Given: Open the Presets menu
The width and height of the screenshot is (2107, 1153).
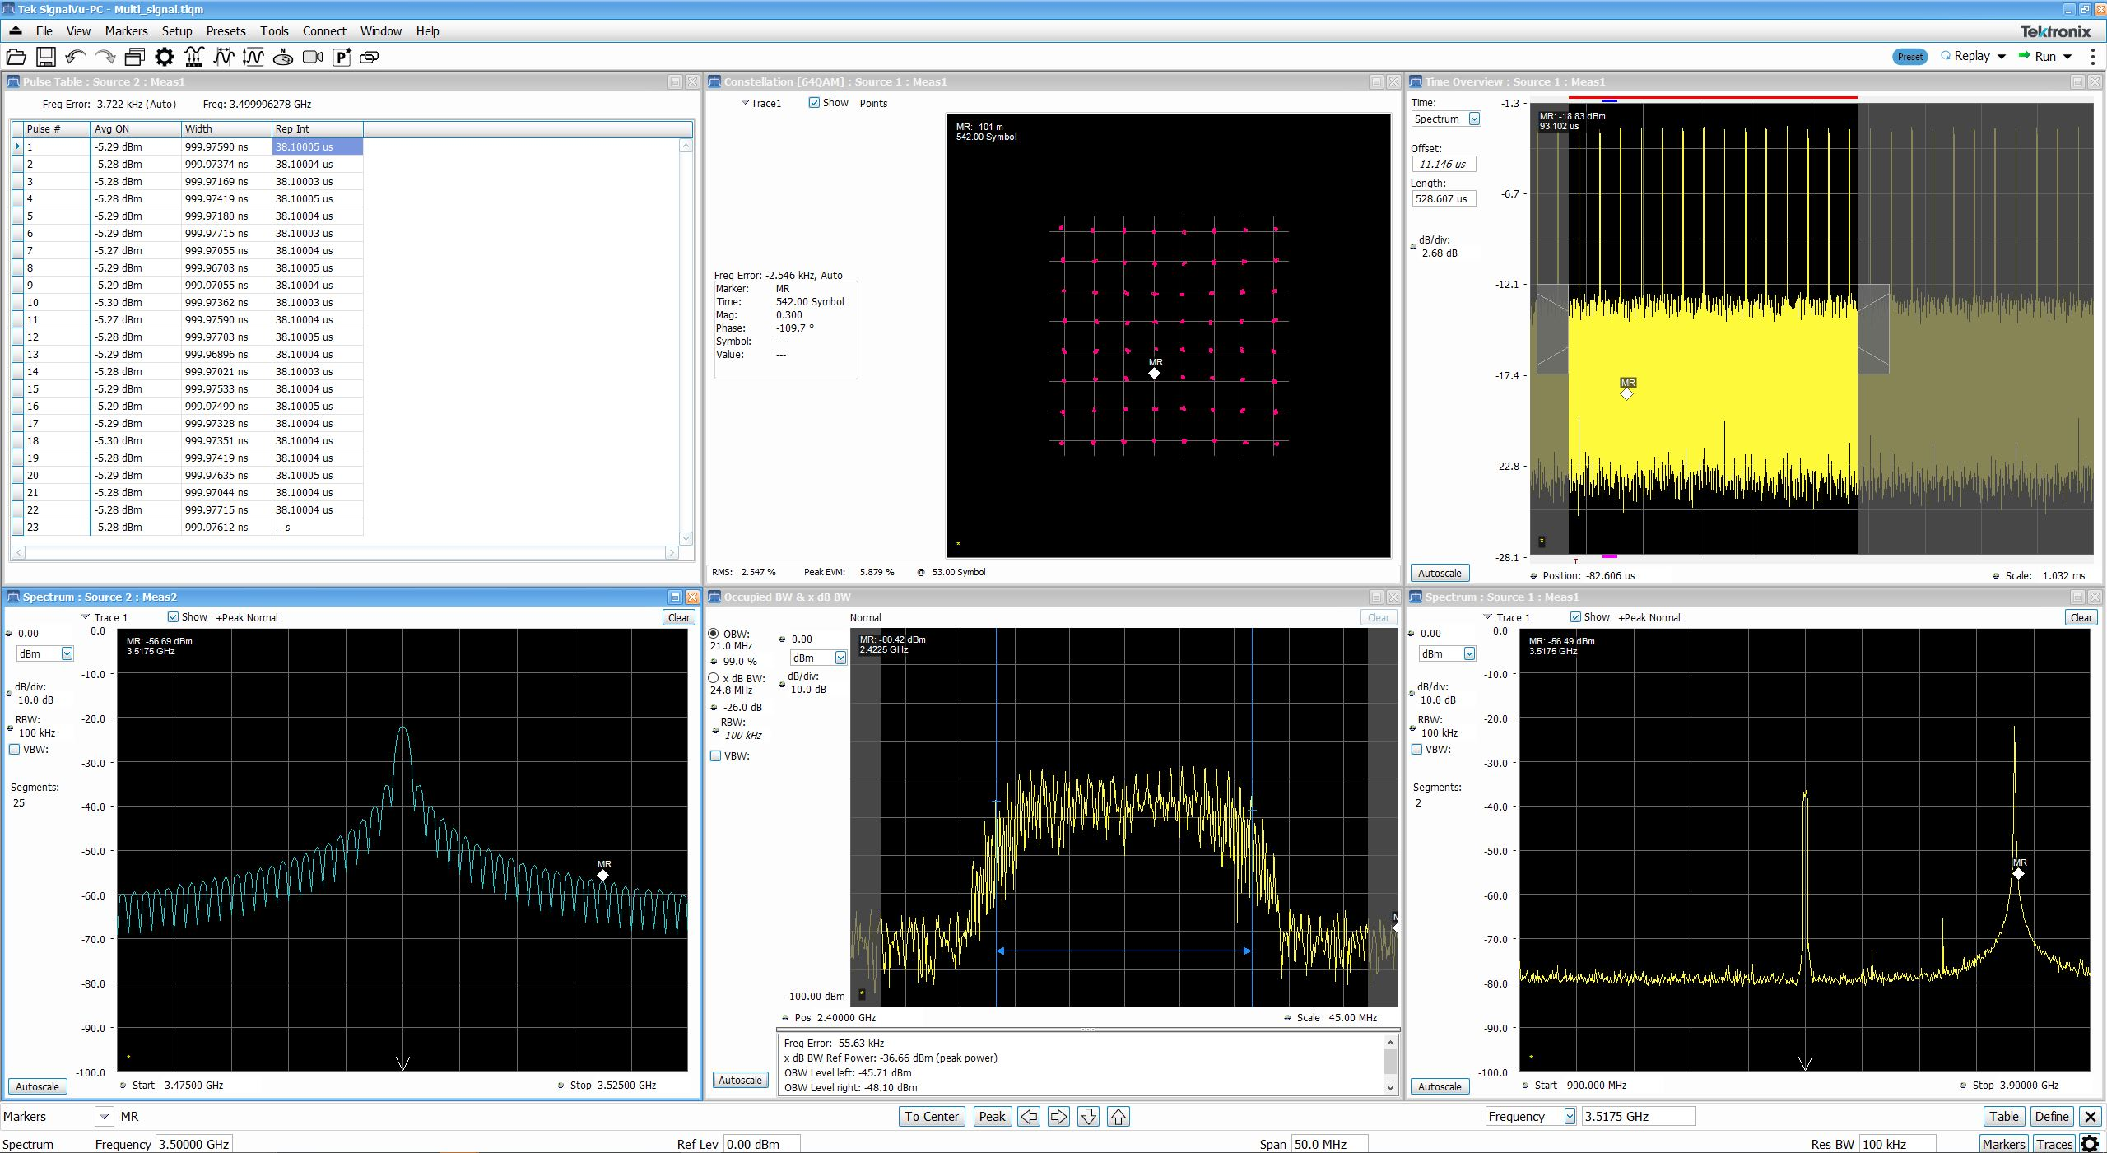Looking at the screenshot, I should [226, 31].
